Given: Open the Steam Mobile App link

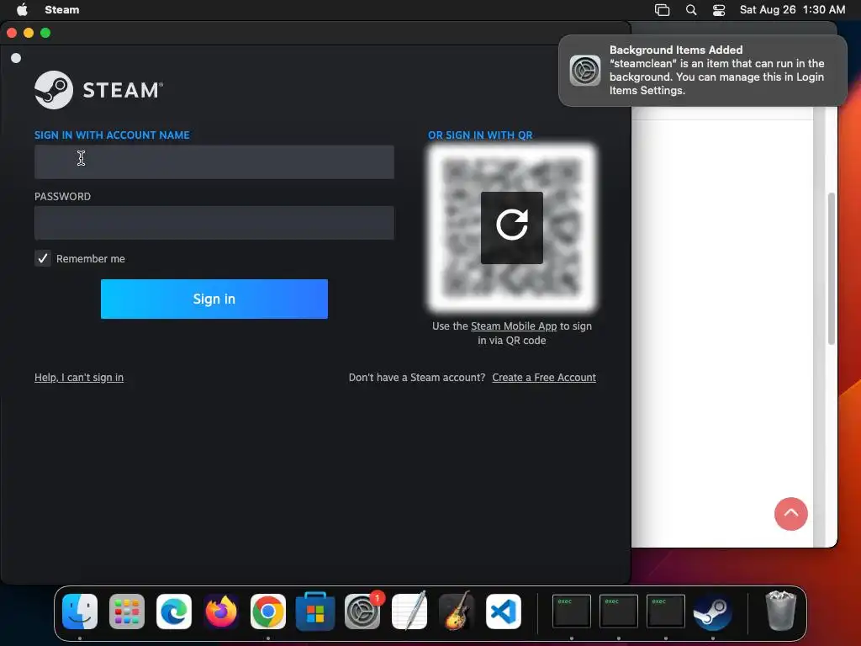Looking at the screenshot, I should tap(514, 326).
